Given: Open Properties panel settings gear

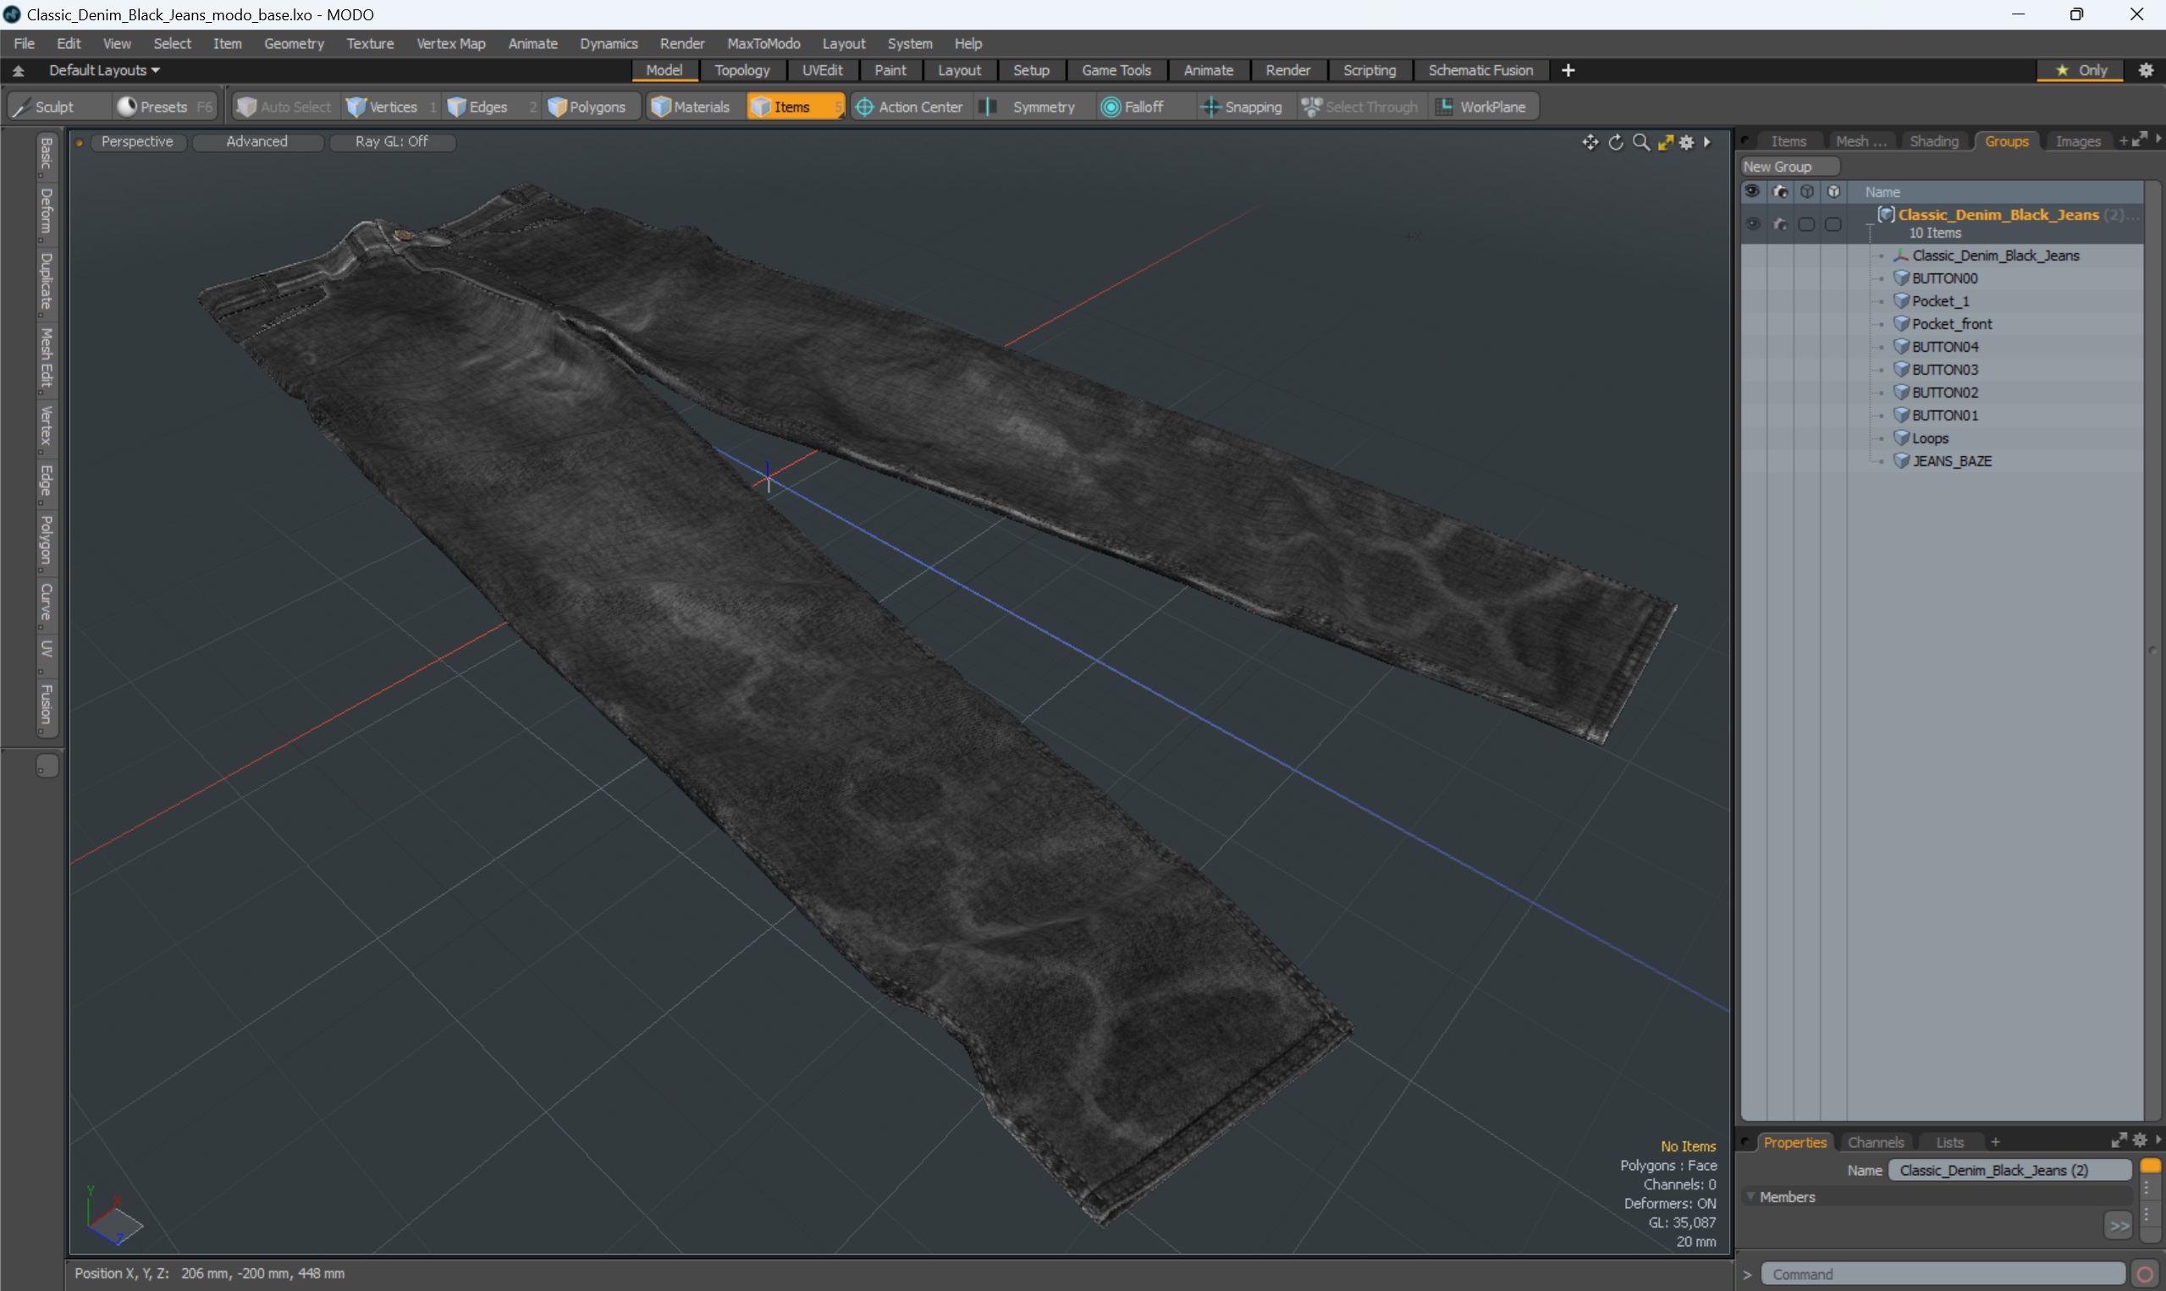Looking at the screenshot, I should coord(2140,1140).
